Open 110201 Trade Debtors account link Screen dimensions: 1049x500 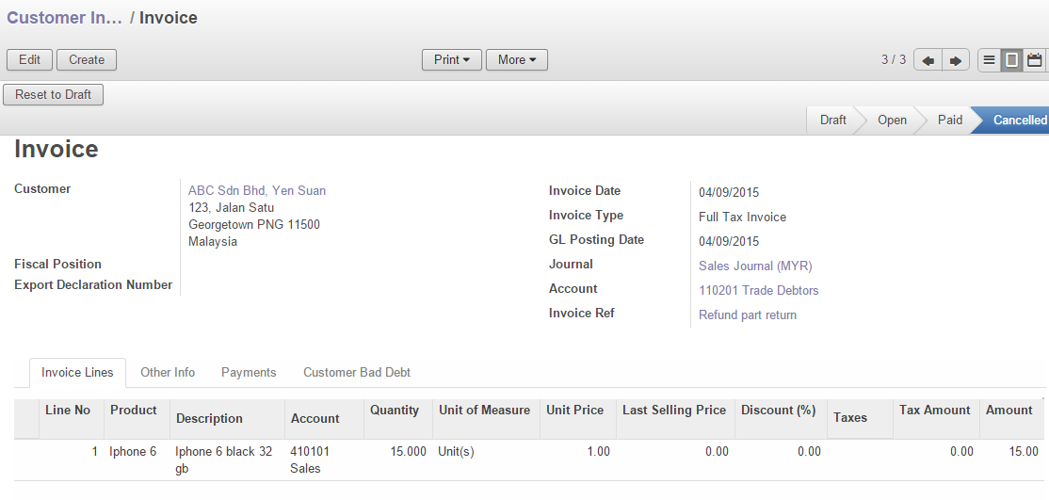[759, 291]
